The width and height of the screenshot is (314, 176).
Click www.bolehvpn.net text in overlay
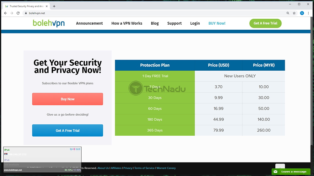pyautogui.click(x=13, y=170)
